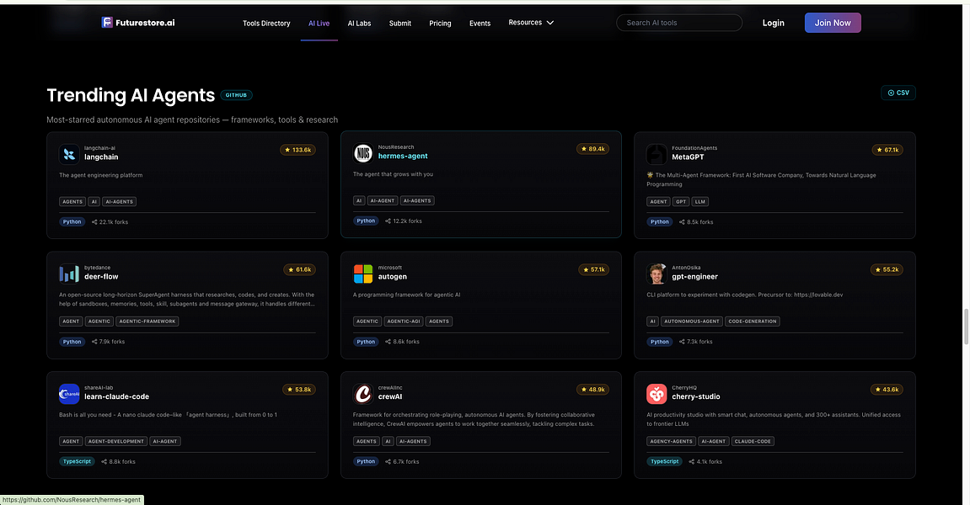The height and width of the screenshot is (505, 970).
Task: Click the GPT tag on MetaGPT card
Action: 681,201
